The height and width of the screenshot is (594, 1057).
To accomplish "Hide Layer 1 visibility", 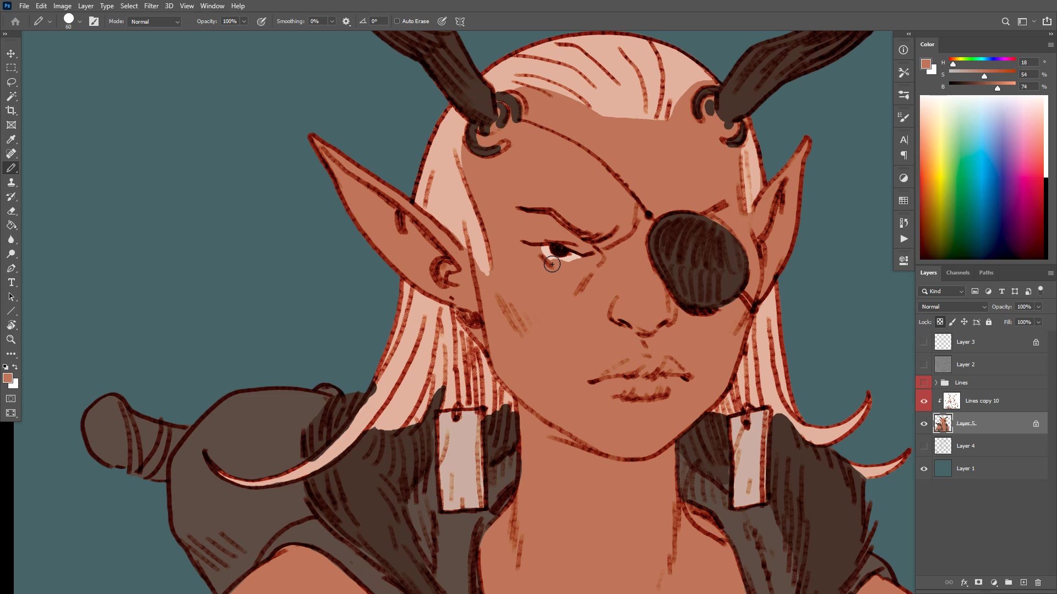I will [924, 469].
